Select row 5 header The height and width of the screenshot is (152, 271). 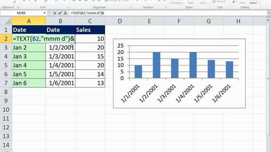[x=6, y=65]
